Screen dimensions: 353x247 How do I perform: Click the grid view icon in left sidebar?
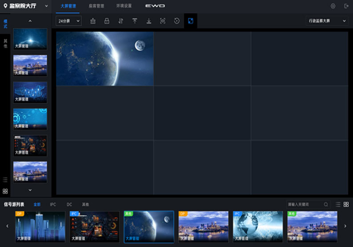pyautogui.click(x=5, y=191)
